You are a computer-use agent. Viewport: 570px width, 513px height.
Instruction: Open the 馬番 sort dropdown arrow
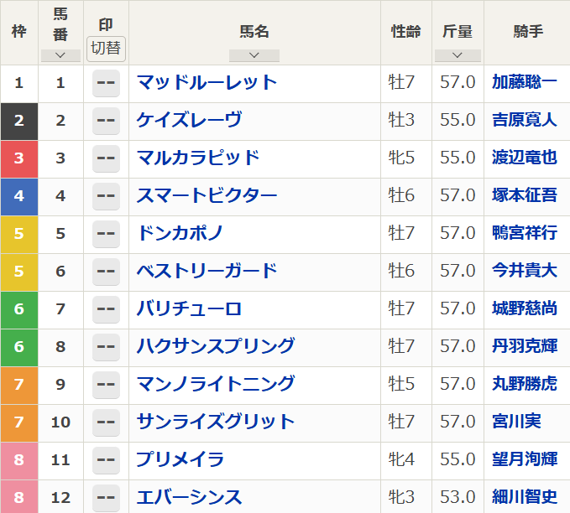coord(60,55)
